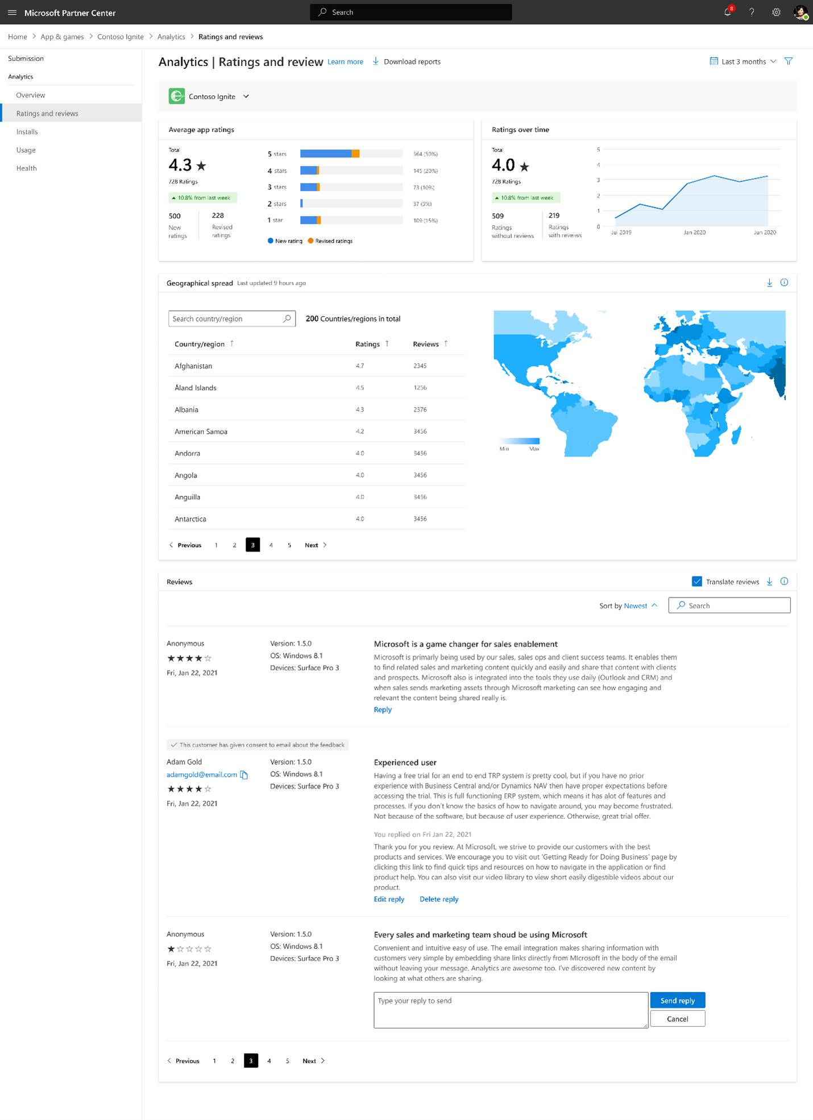Viewport: 813px width, 1120px height.
Task: Click Download reports
Action: click(412, 61)
